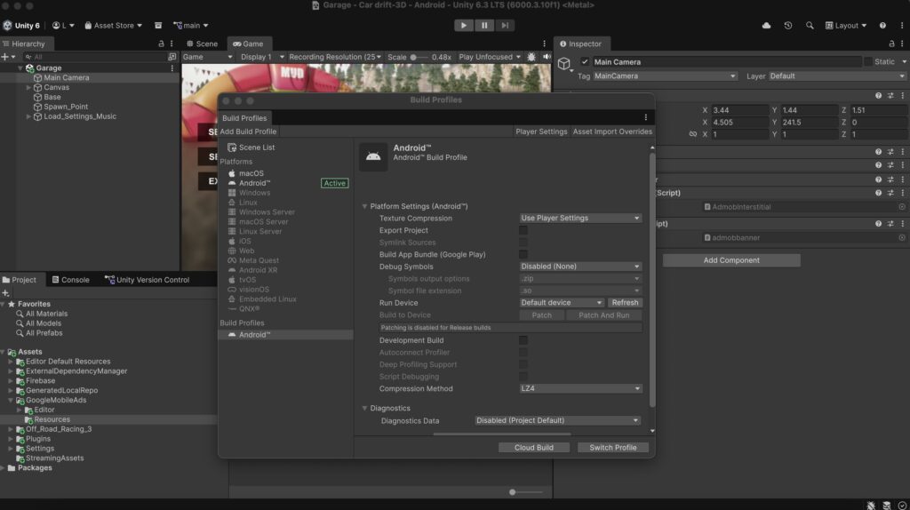
Task: Click the Hierarchy search field
Action: click(96, 57)
